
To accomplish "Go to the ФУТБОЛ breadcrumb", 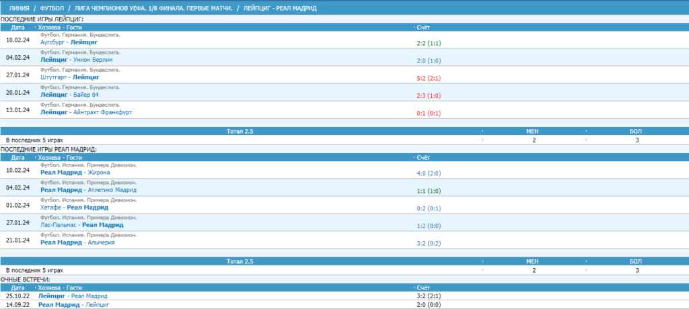I will (x=52, y=8).
